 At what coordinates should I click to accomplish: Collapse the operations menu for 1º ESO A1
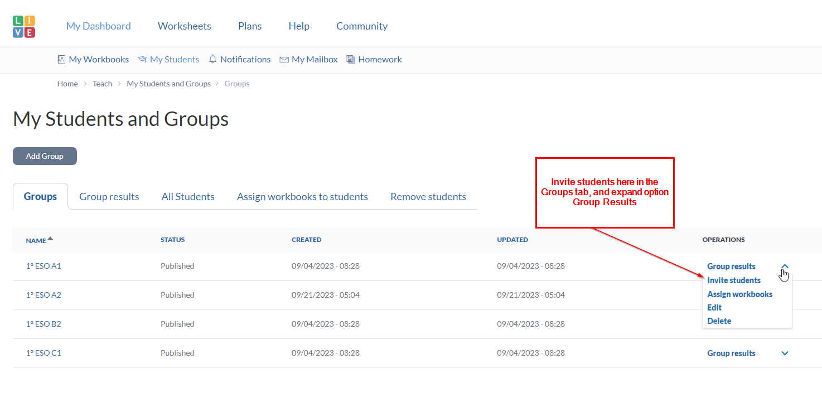785,266
